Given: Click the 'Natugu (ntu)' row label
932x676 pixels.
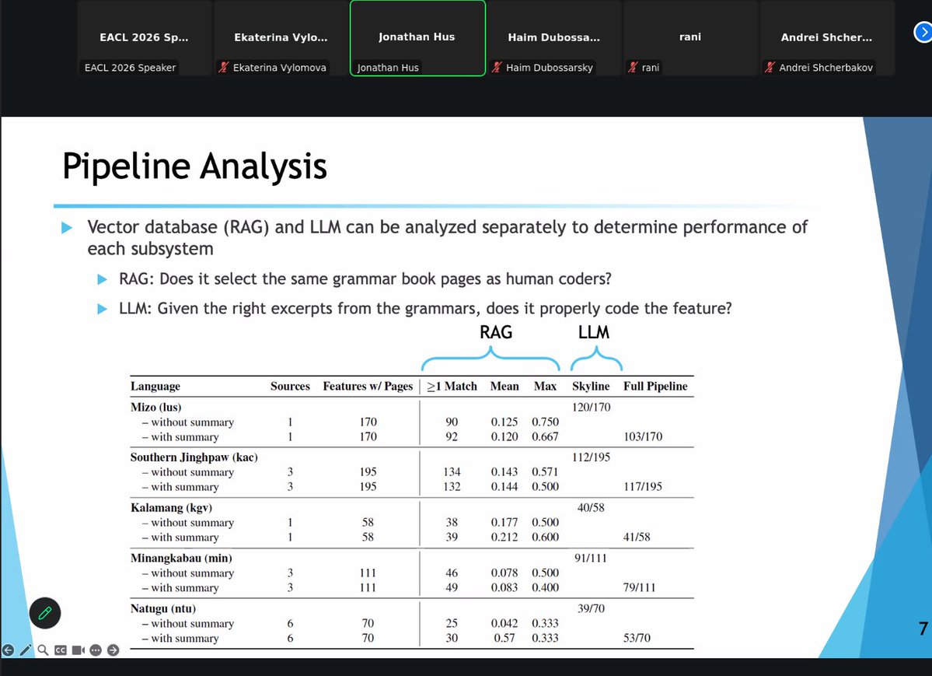Looking at the screenshot, I should coord(163,608).
